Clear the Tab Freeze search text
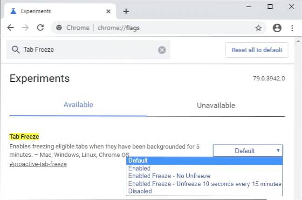This screenshot has height=200, width=302. point(162,50)
